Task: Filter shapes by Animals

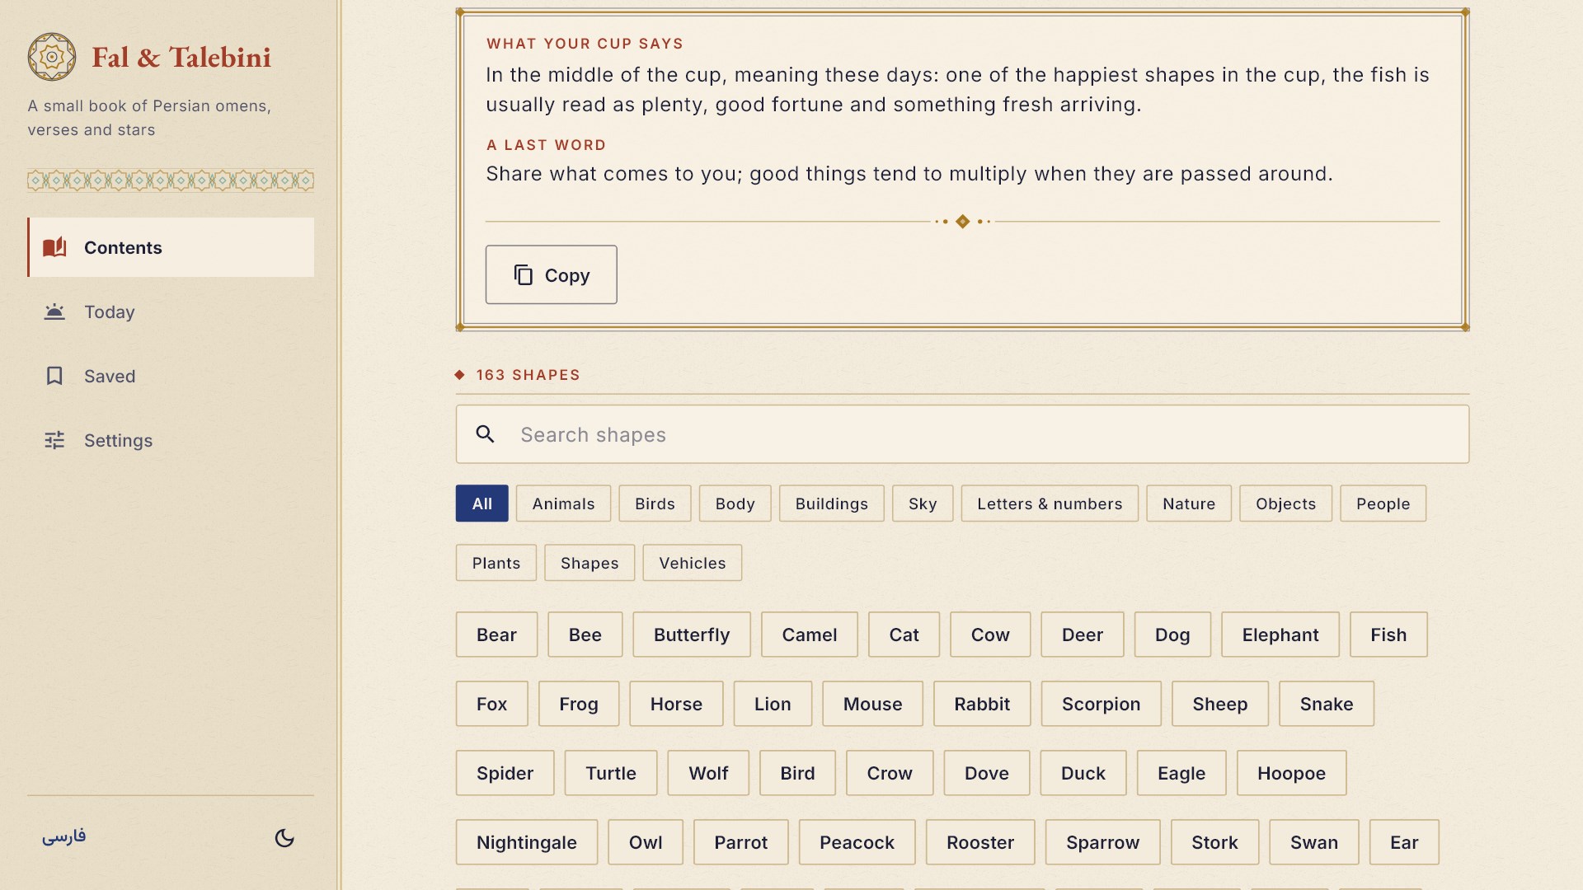Action: 563,504
